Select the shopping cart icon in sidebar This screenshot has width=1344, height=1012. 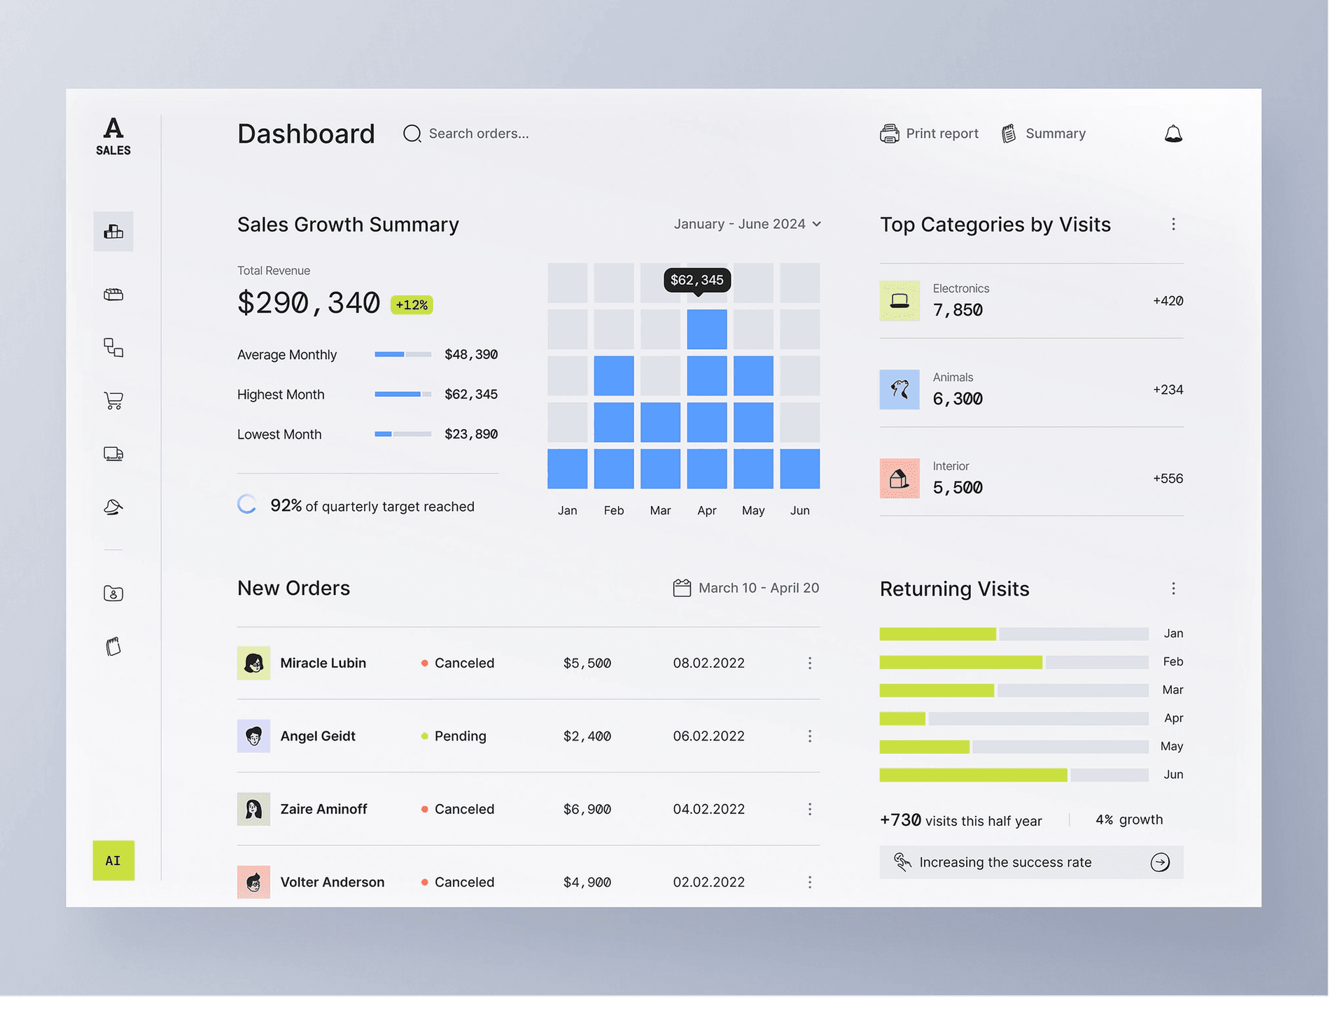[113, 401]
